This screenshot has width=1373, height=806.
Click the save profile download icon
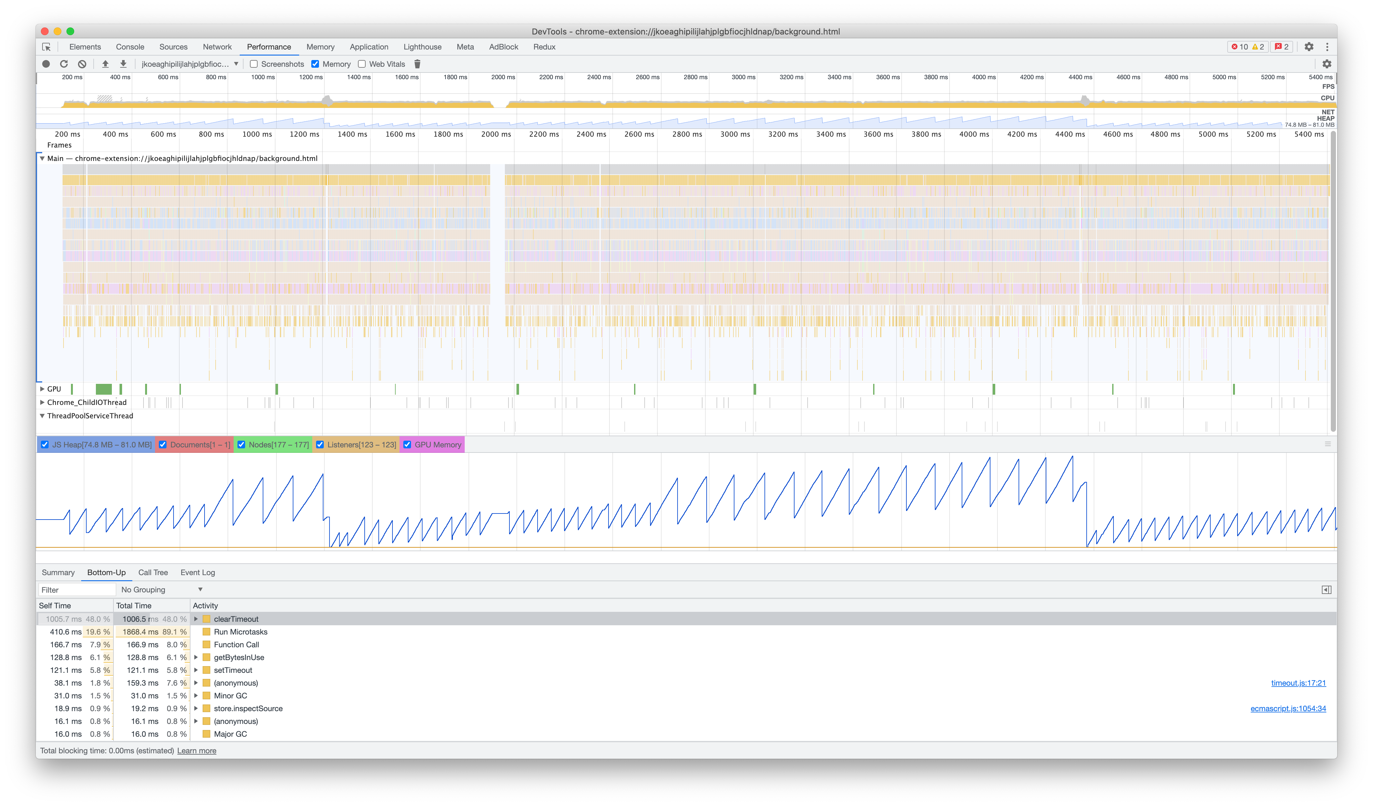[123, 64]
